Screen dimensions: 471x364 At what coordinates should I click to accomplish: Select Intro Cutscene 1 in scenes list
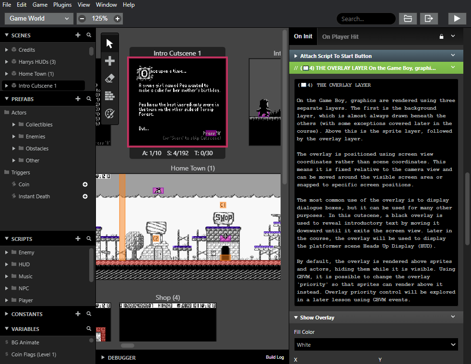[43, 86]
